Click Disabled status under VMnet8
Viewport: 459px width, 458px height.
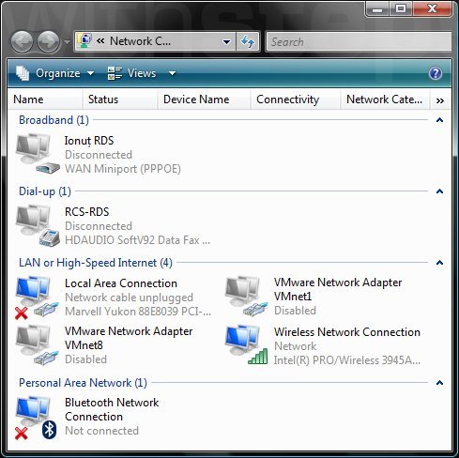pyautogui.click(x=85, y=359)
